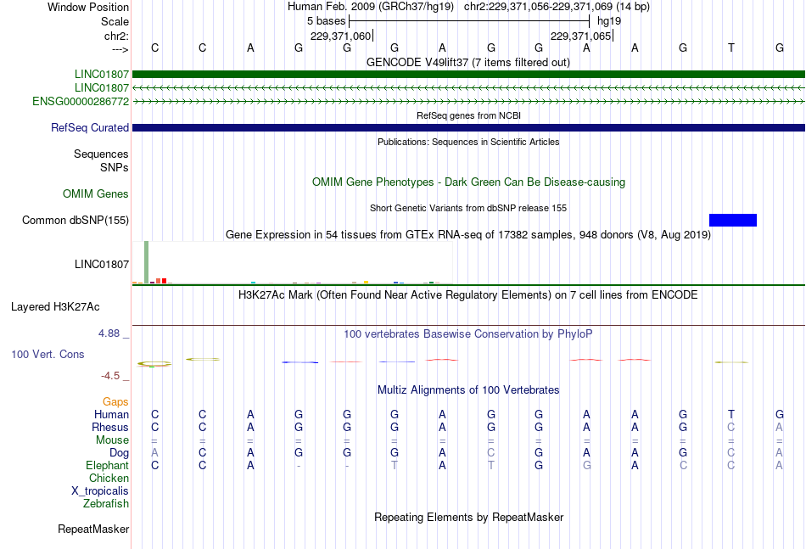Click the 5 bases scale bar text
Image resolution: width=806 pixels, height=549 pixels.
pos(327,21)
